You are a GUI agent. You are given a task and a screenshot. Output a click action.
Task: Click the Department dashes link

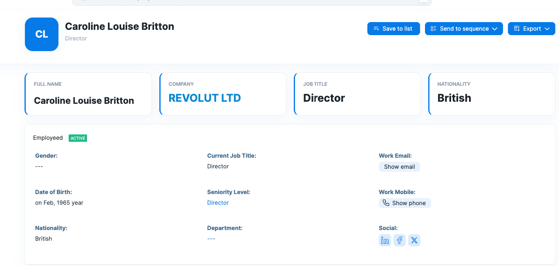click(211, 239)
